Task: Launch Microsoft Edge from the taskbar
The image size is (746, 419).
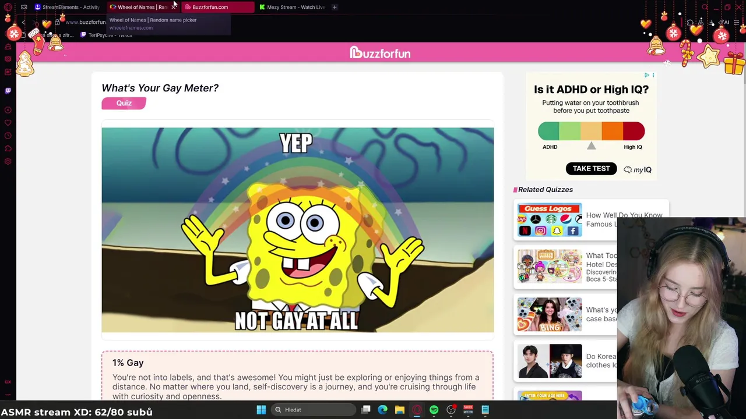Action: click(x=382, y=410)
